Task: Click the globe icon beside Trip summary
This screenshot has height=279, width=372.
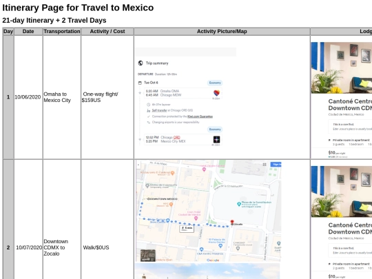Action: [x=141, y=63]
